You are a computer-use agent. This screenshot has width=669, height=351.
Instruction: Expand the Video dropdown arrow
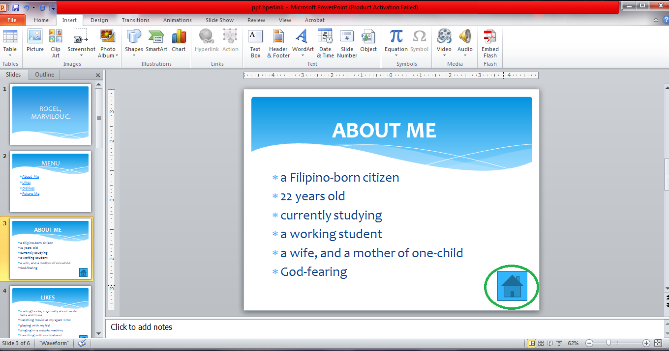[x=444, y=55]
